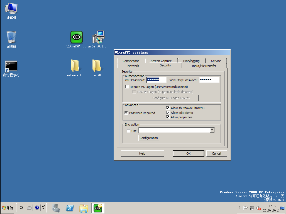This screenshot has width=286, height=214.
Task: Launch PowerShell from taskbar
Action: [70, 208]
